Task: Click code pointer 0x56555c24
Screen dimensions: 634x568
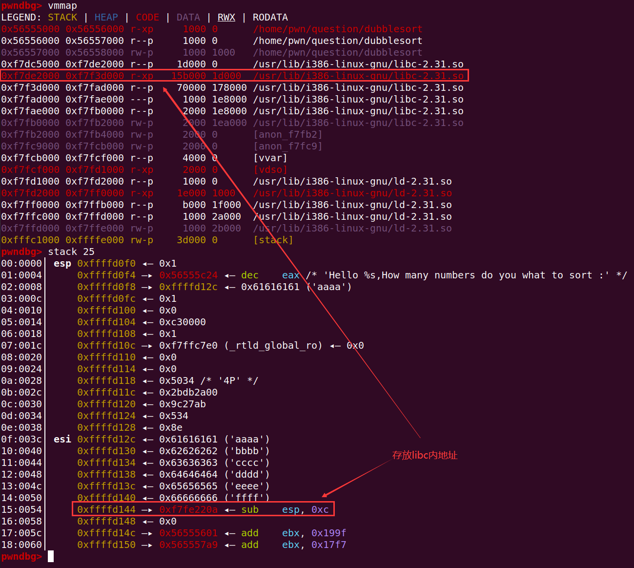Action: (x=188, y=275)
